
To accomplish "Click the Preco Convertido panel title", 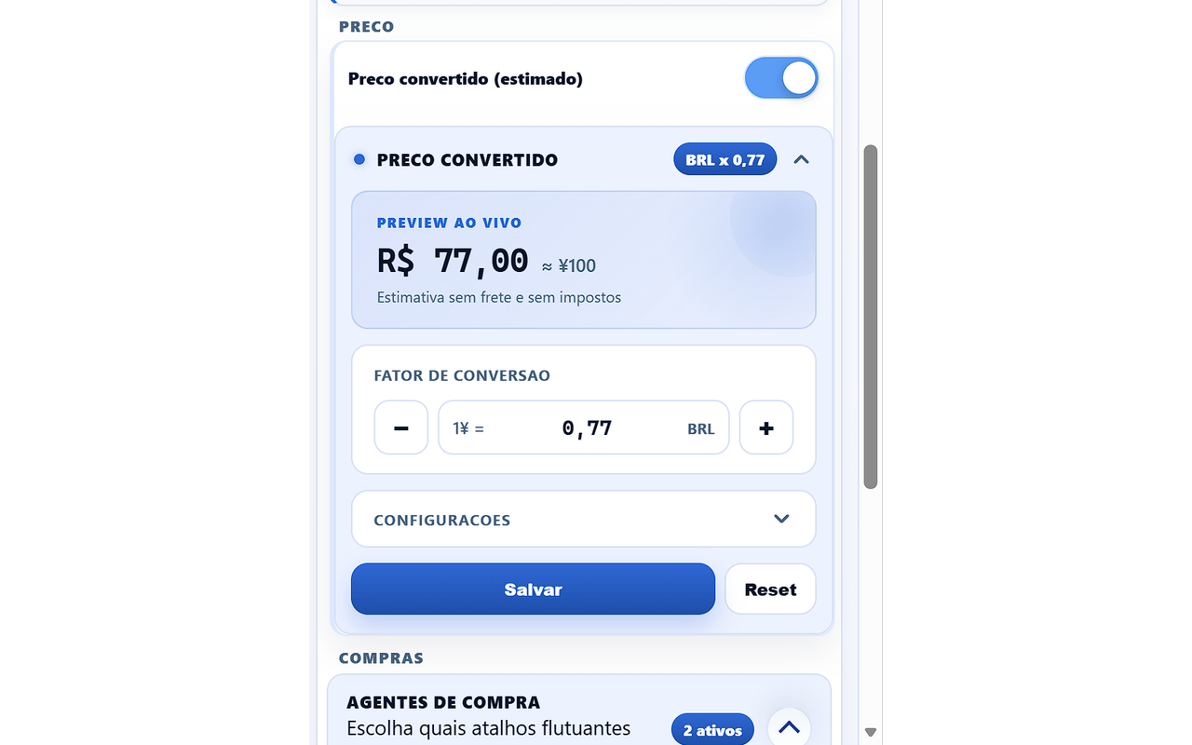I will (467, 160).
